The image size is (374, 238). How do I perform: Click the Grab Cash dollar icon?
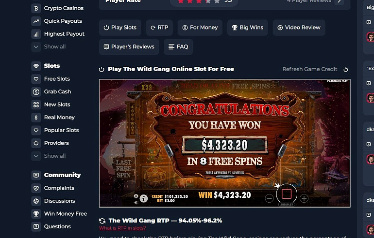36,92
